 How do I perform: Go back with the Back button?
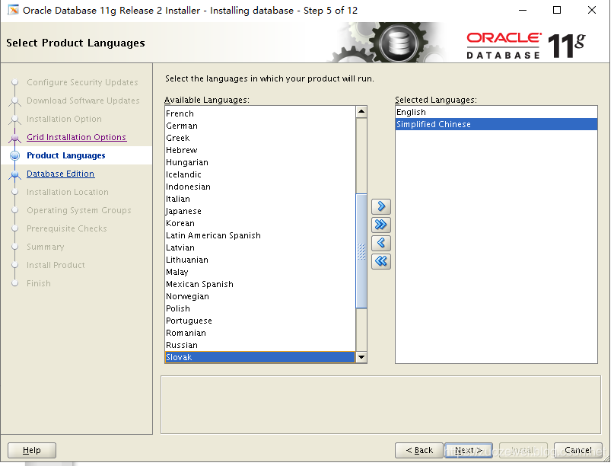pos(419,450)
